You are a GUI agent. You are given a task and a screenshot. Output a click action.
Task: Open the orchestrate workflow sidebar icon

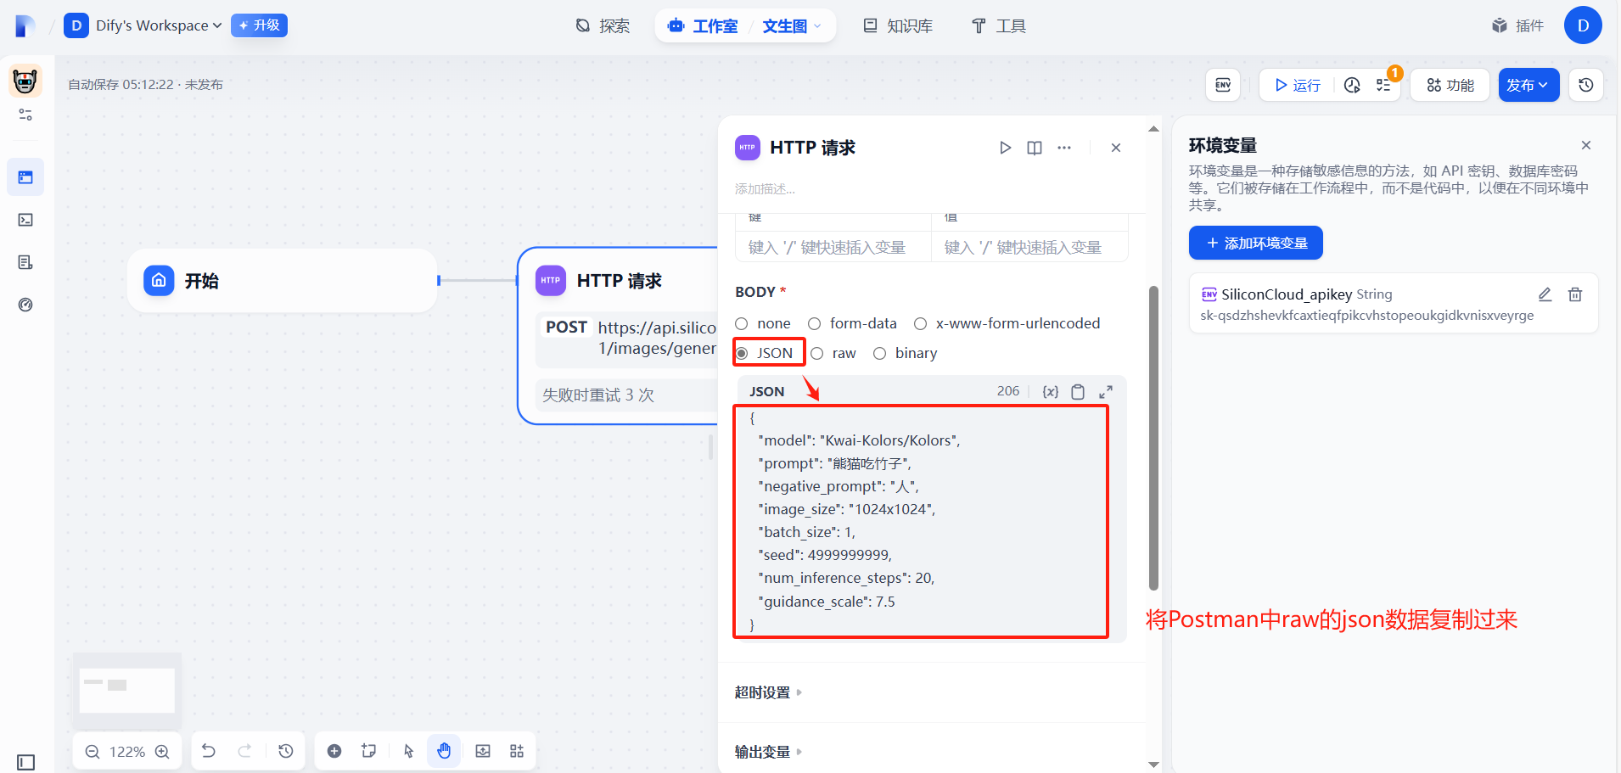25,177
